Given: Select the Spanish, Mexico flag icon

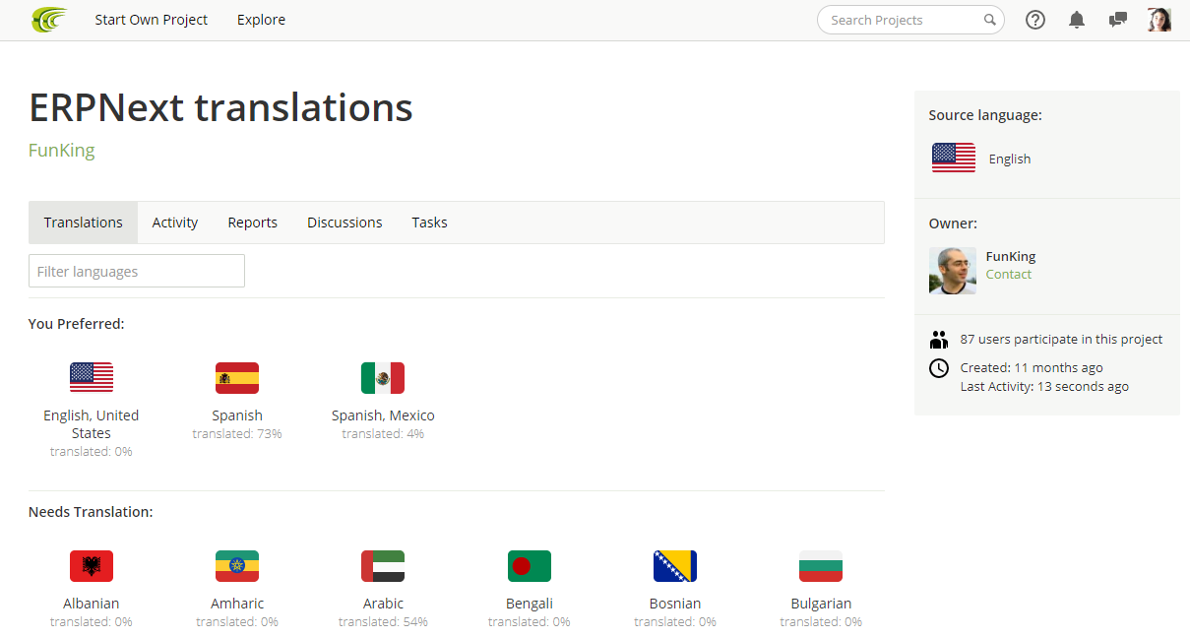Looking at the screenshot, I should pos(383,378).
